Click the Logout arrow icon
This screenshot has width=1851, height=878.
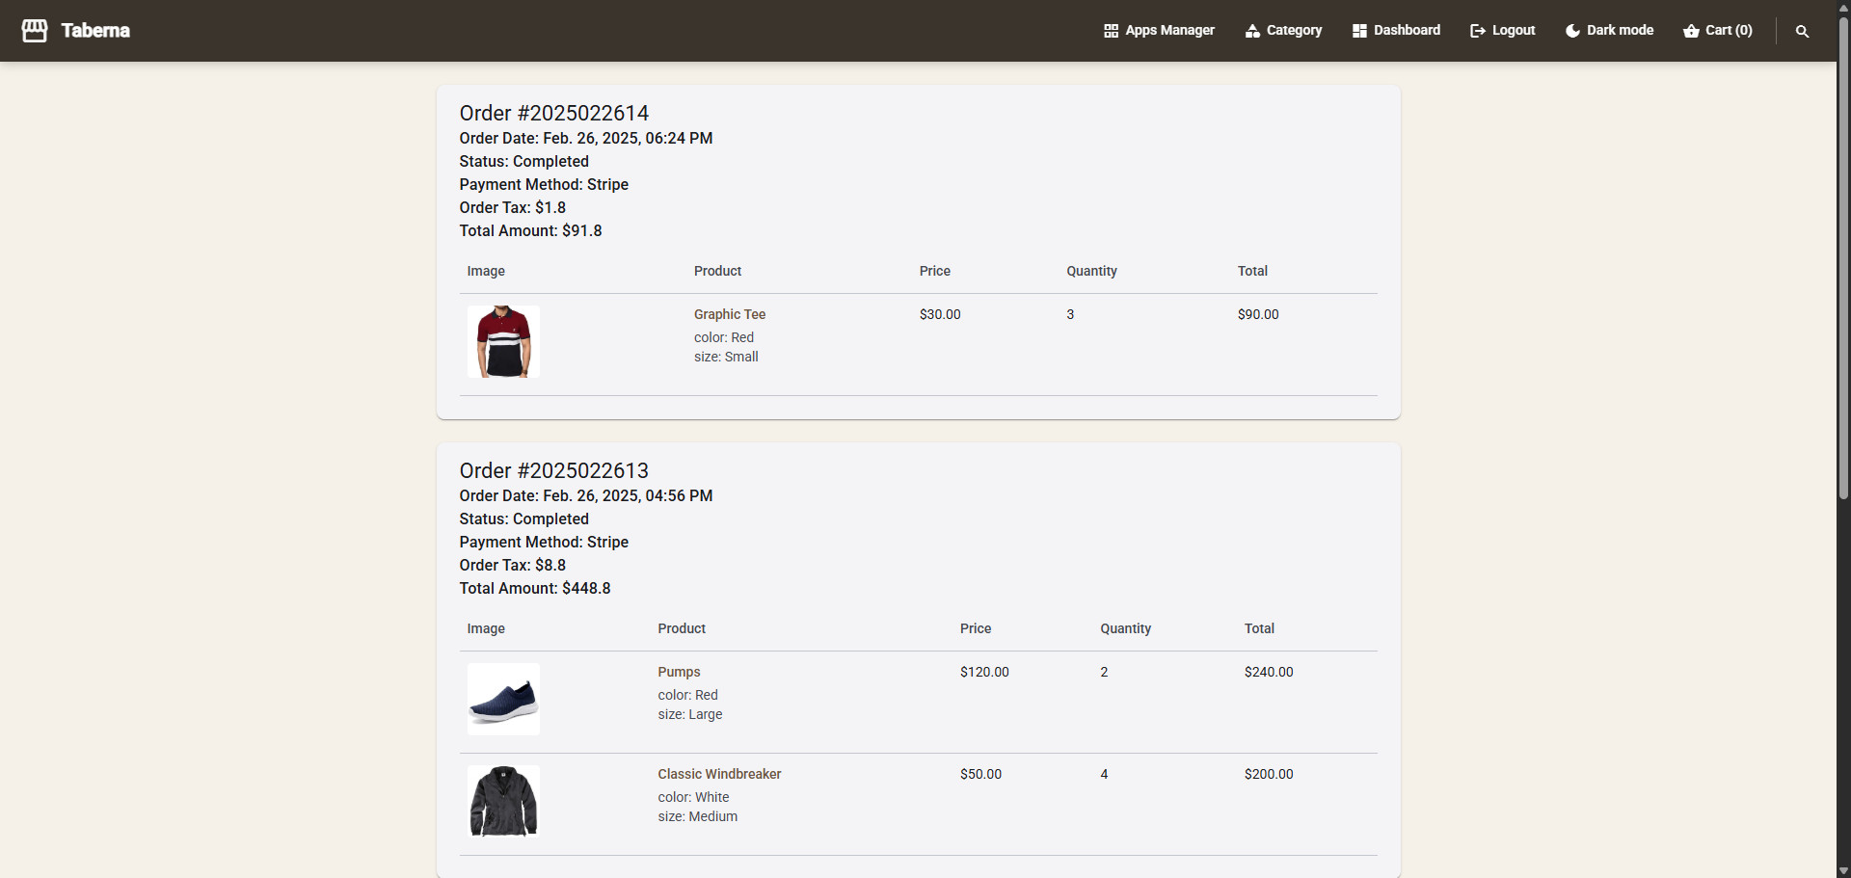[x=1477, y=31]
